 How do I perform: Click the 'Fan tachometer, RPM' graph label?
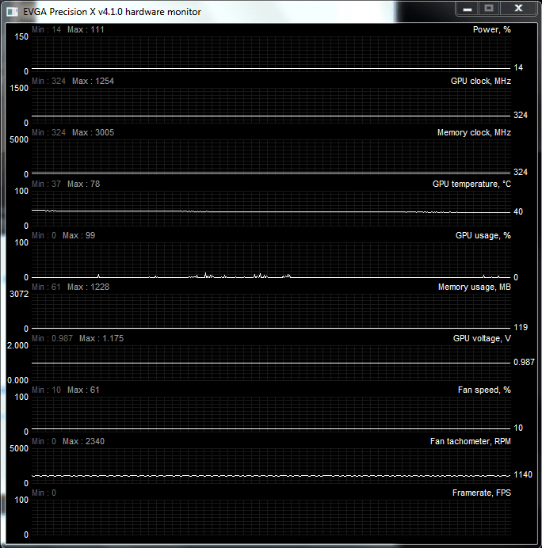(471, 441)
